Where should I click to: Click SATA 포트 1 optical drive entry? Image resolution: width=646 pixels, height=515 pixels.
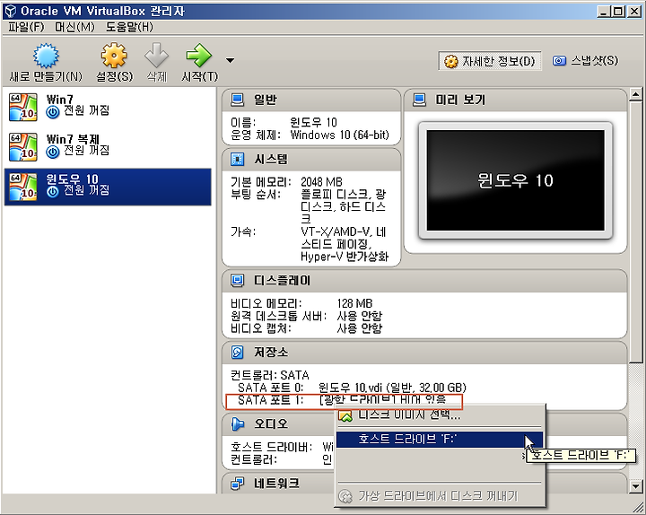[344, 400]
